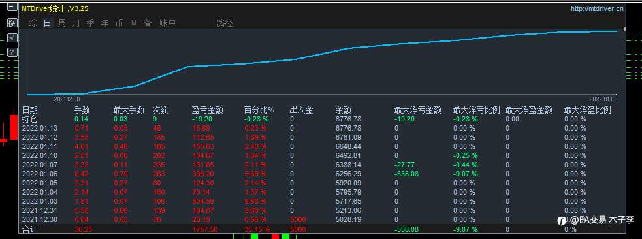Toggle the √ checkmark icon in the left strip
Viewport: 642px width, 239px height.
pos(12,37)
